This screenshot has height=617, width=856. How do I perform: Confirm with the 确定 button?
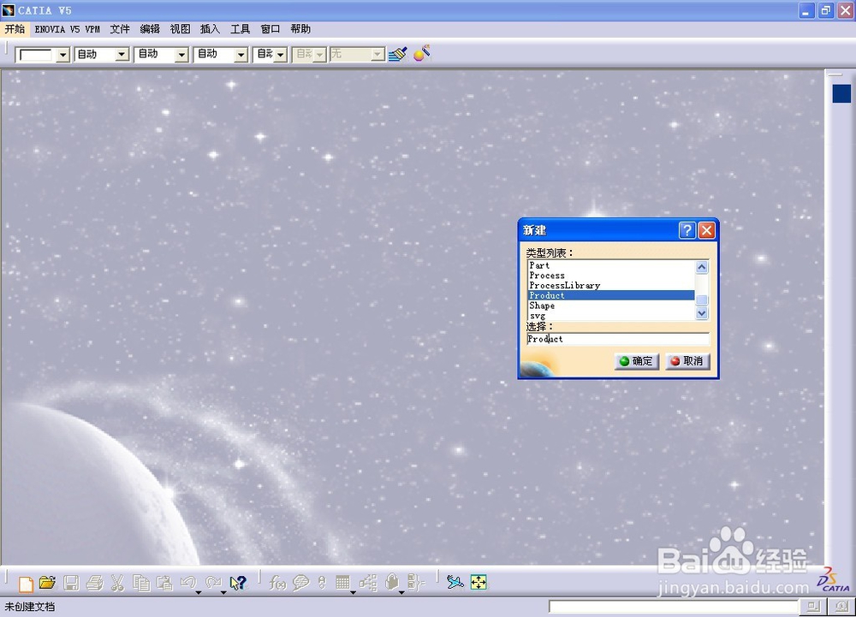tap(637, 361)
